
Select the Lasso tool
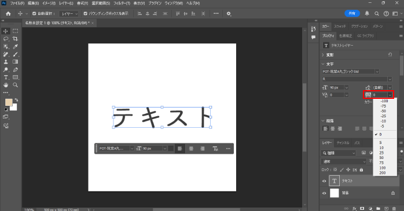[x=6, y=39]
